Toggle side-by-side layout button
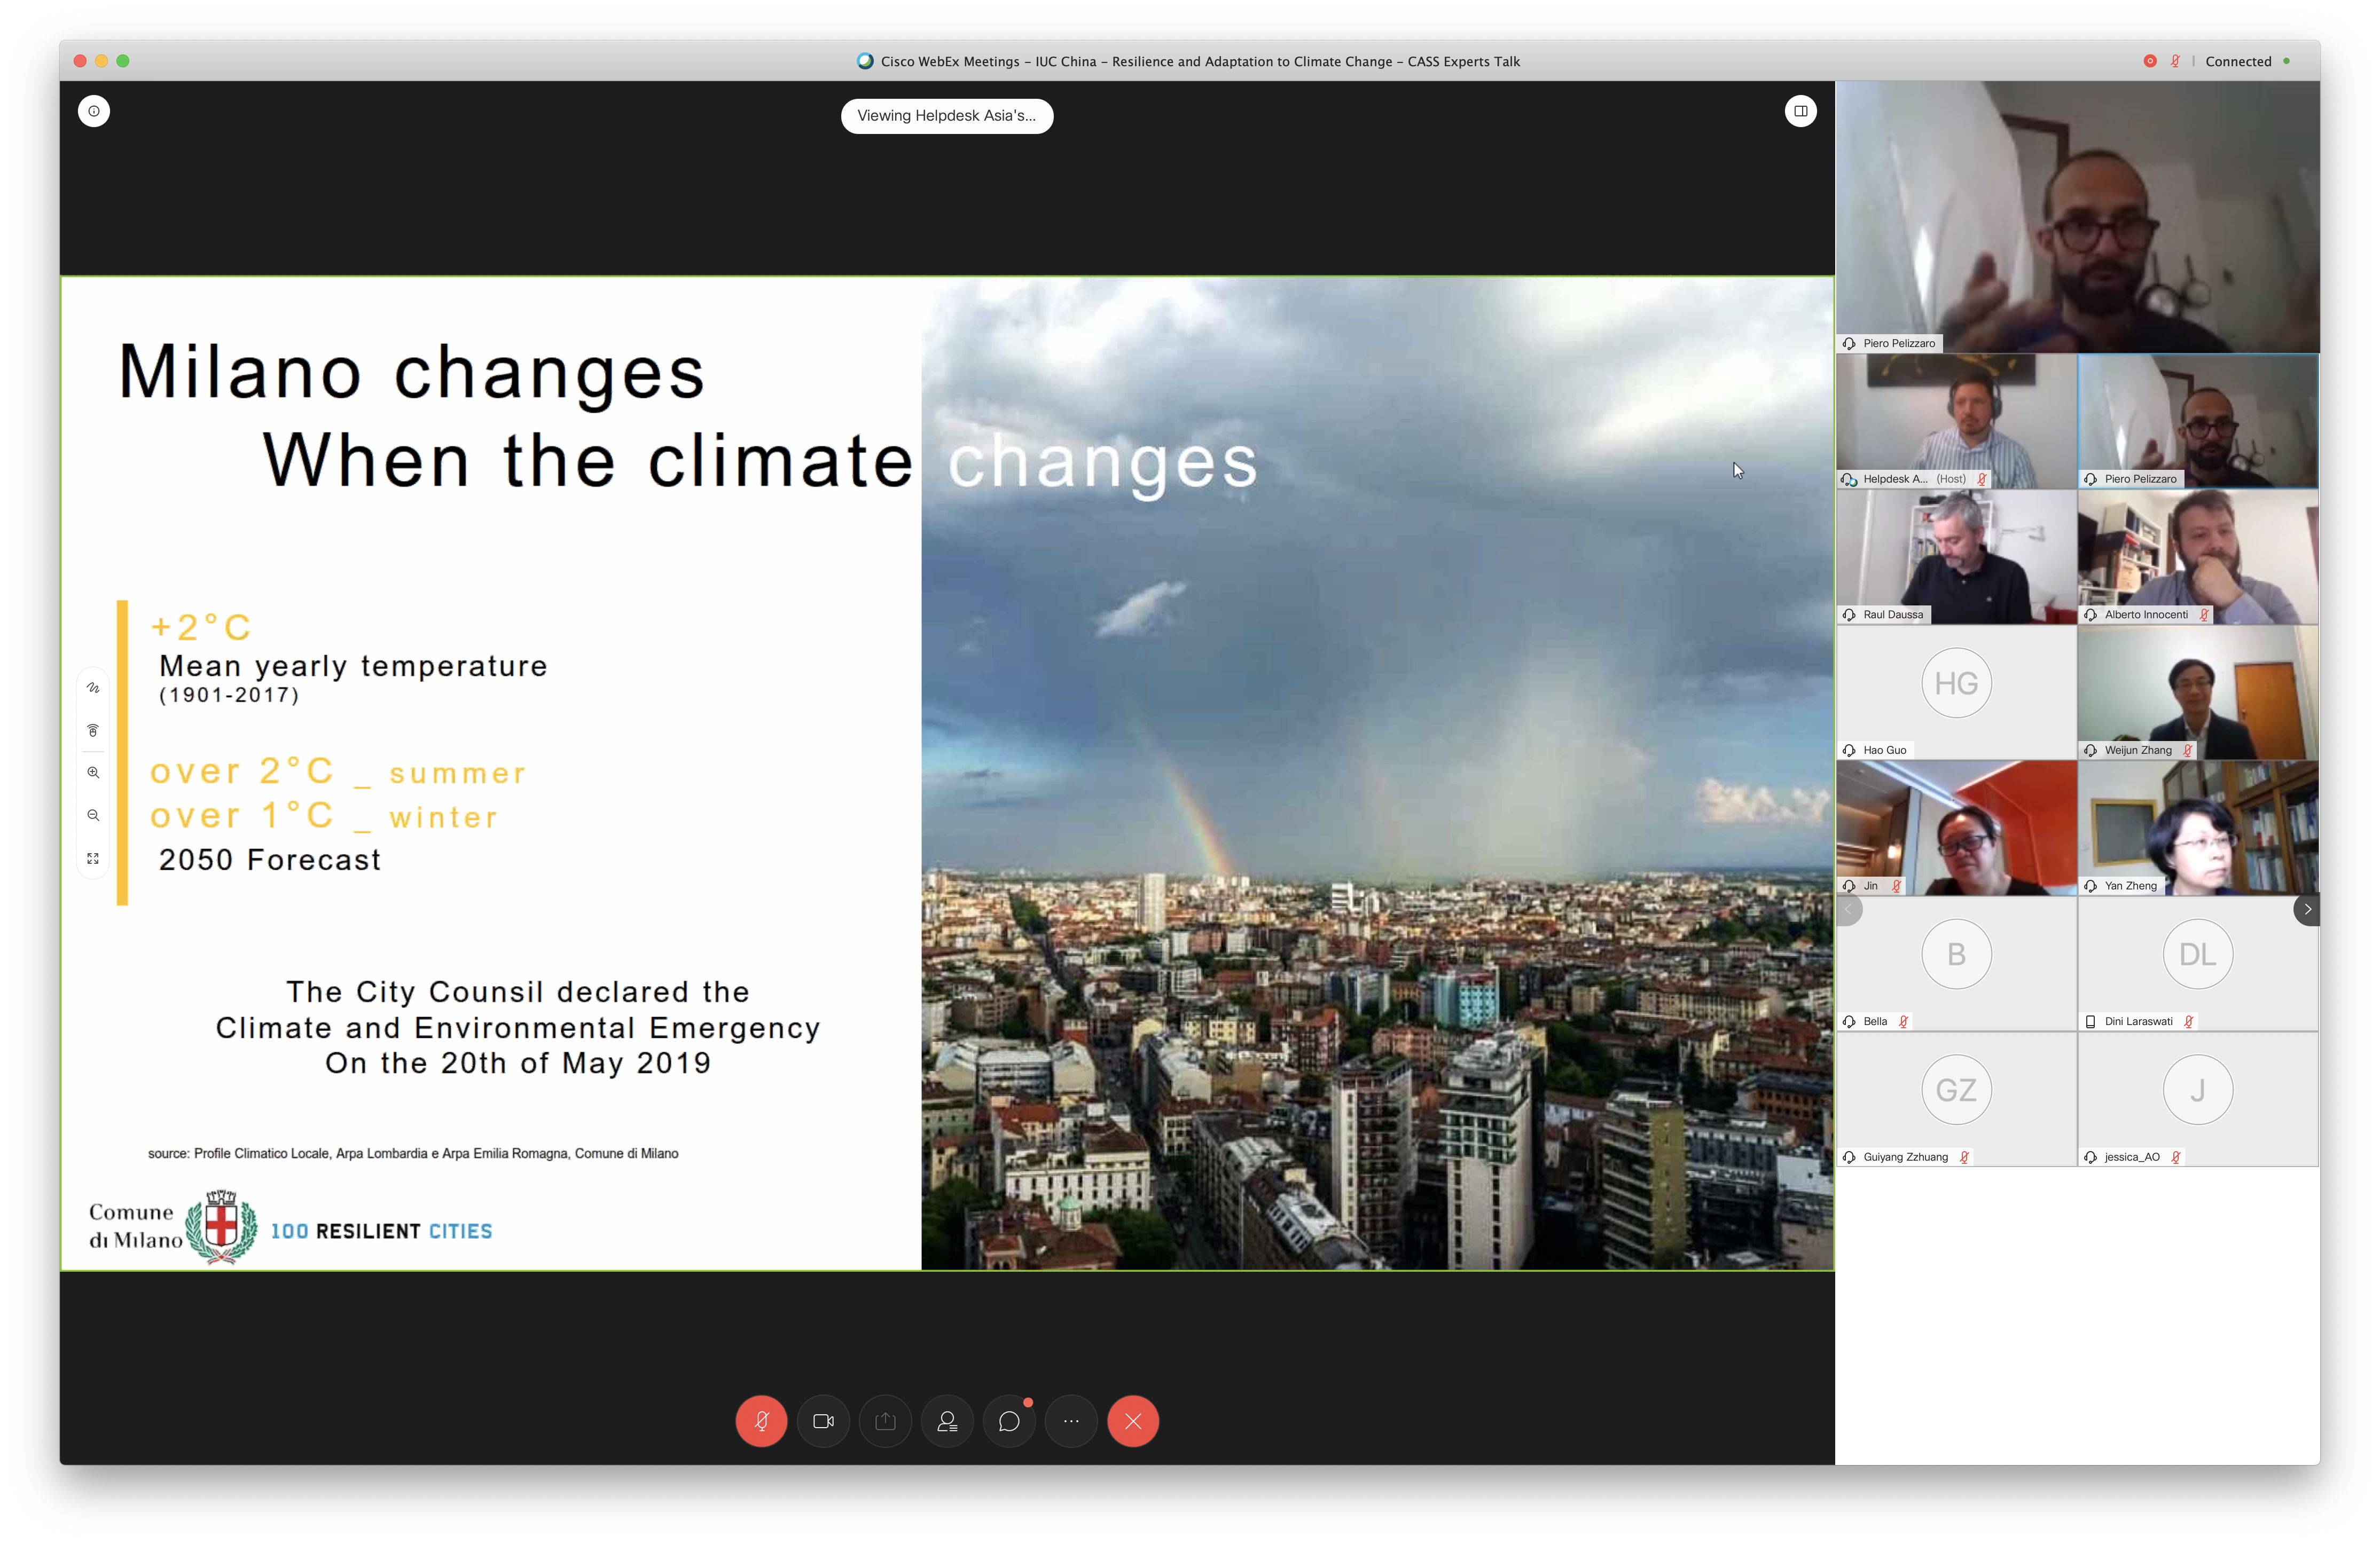The height and width of the screenshot is (1544, 2380). [x=1800, y=111]
